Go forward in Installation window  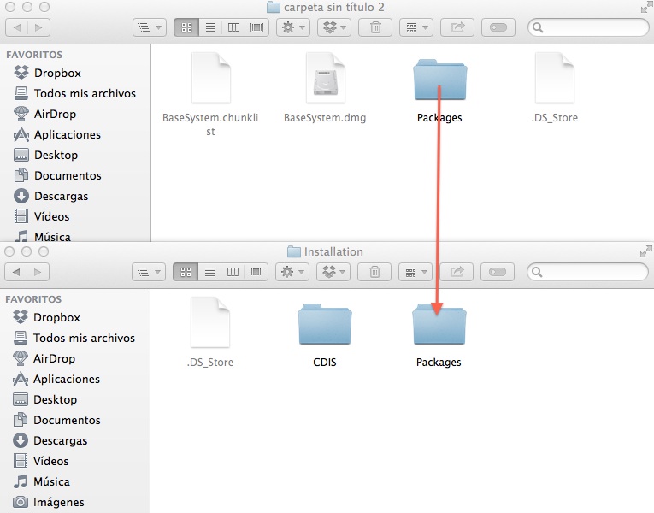(38, 272)
